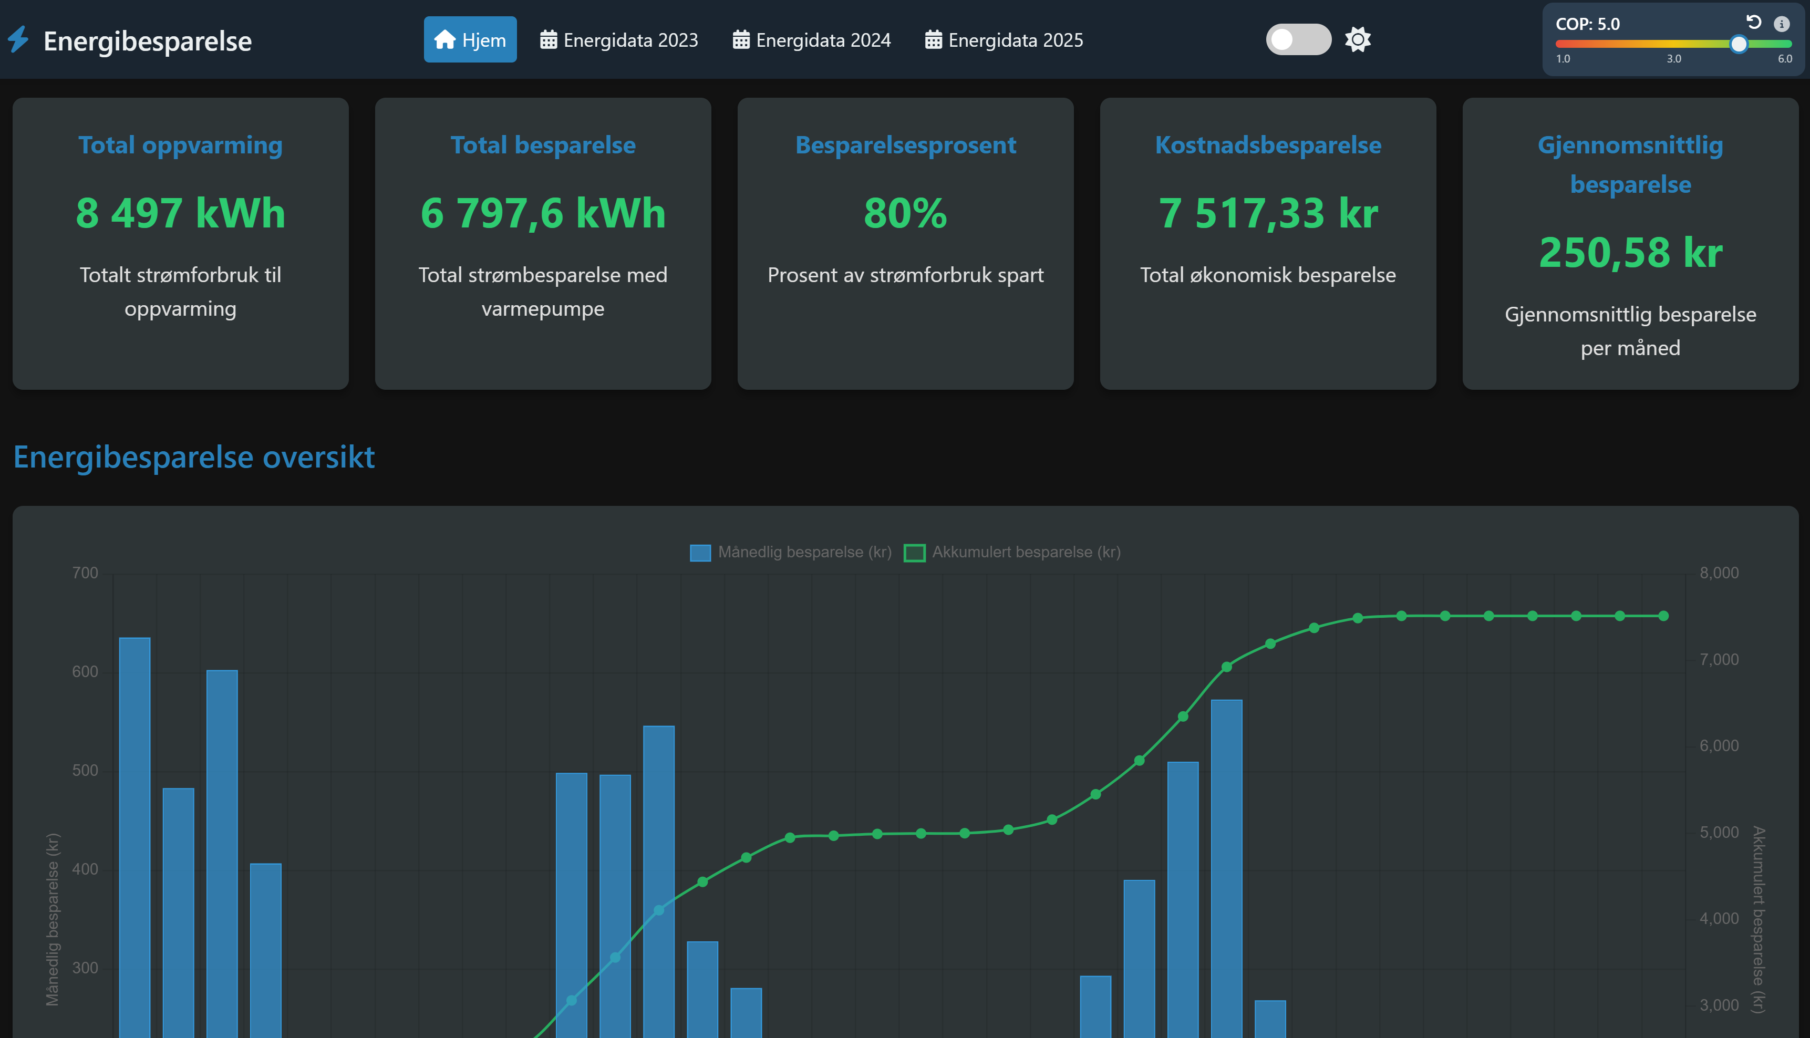Switch to the Energidata 2024 tab
The image size is (1810, 1038).
pos(811,40)
